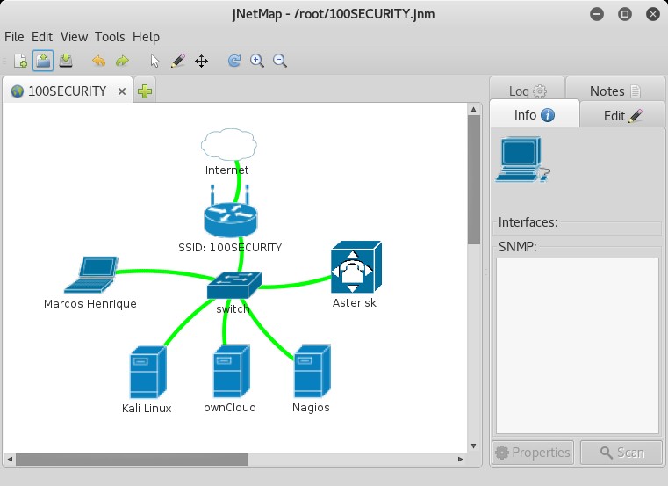Open the View menu
This screenshot has width=668, height=486.
pos(74,37)
